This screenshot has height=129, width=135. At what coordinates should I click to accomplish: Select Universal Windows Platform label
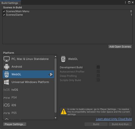[x=30, y=82]
